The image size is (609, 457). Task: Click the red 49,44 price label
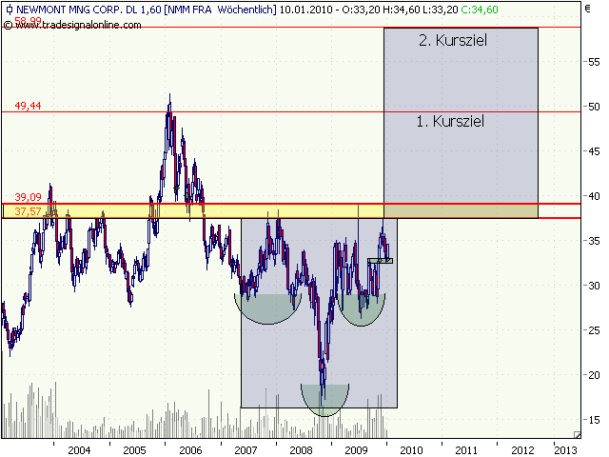[28, 106]
